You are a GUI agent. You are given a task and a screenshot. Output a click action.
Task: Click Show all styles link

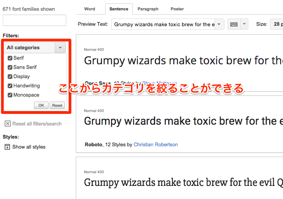tap(29, 147)
